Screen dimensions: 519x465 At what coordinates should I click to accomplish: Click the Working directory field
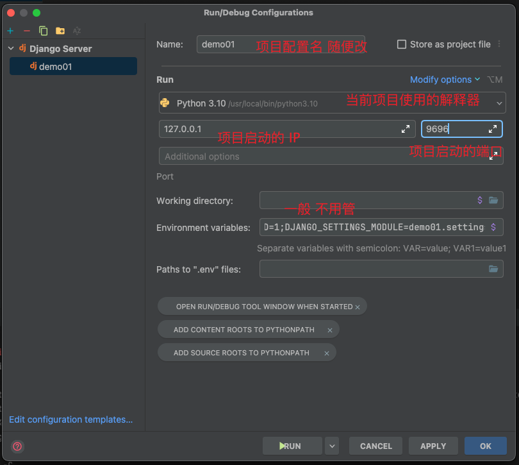[381, 200]
